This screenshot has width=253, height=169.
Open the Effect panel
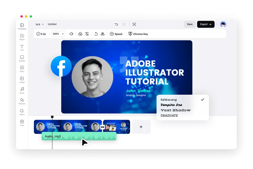(22, 112)
